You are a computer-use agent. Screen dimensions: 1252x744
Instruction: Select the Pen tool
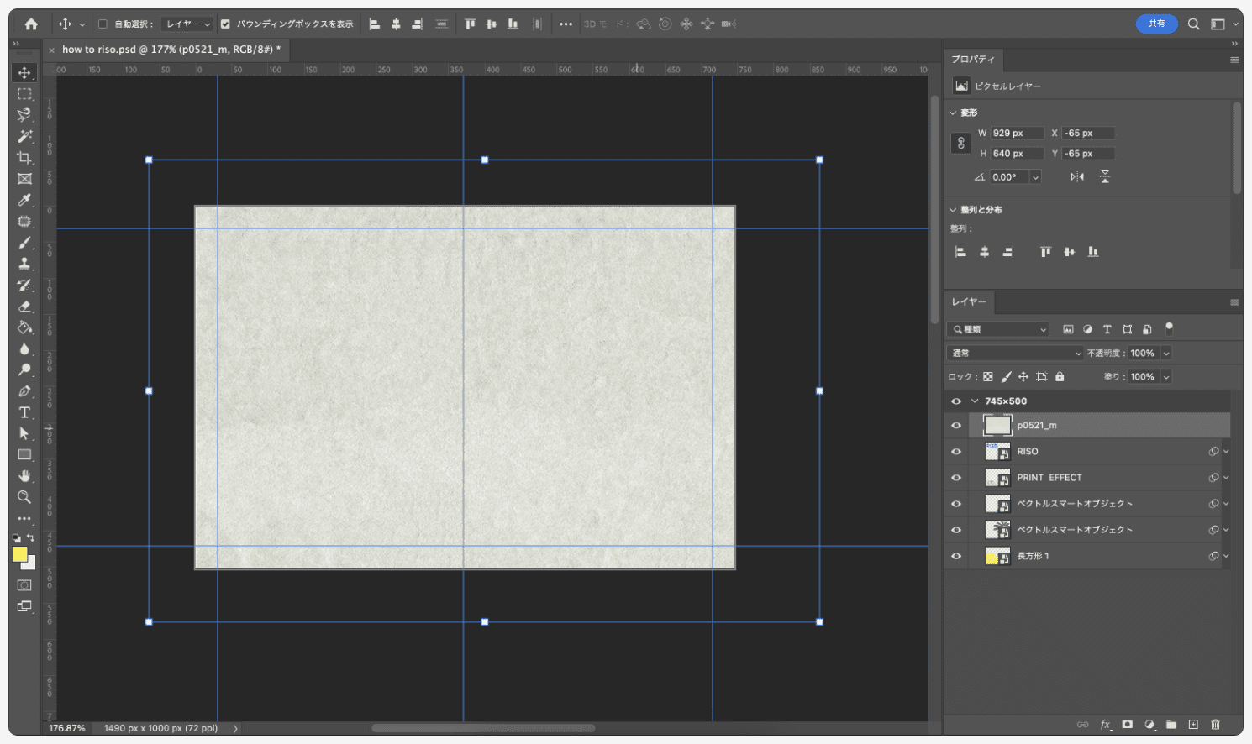click(x=24, y=391)
